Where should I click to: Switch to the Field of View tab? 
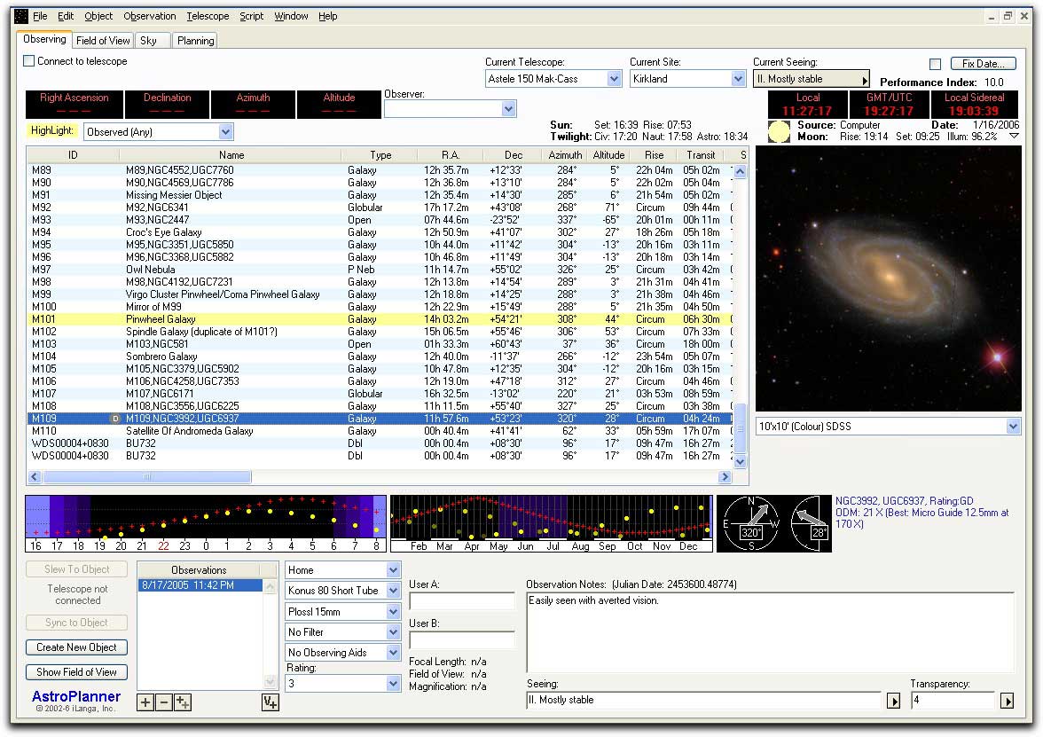(103, 40)
